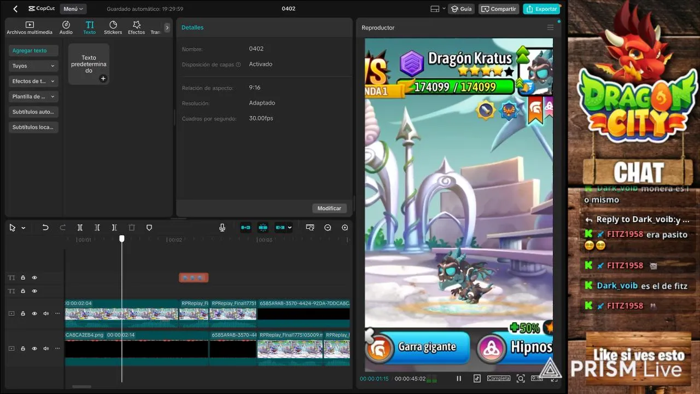The height and width of the screenshot is (394, 700).
Task: Select the Texto tab
Action: pos(90,28)
